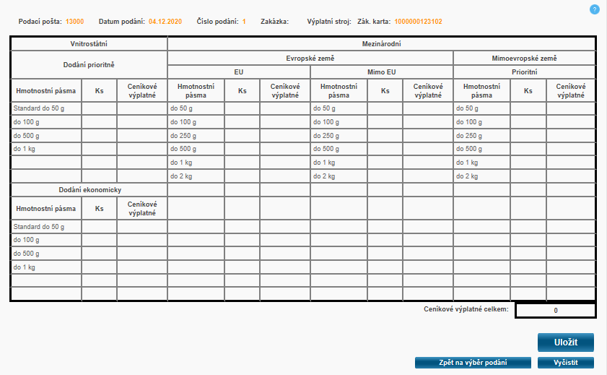Select Ks cell for Prioritní do 2 kg
Image resolution: width=607 pixels, height=375 pixels.
pyautogui.click(x=528, y=176)
